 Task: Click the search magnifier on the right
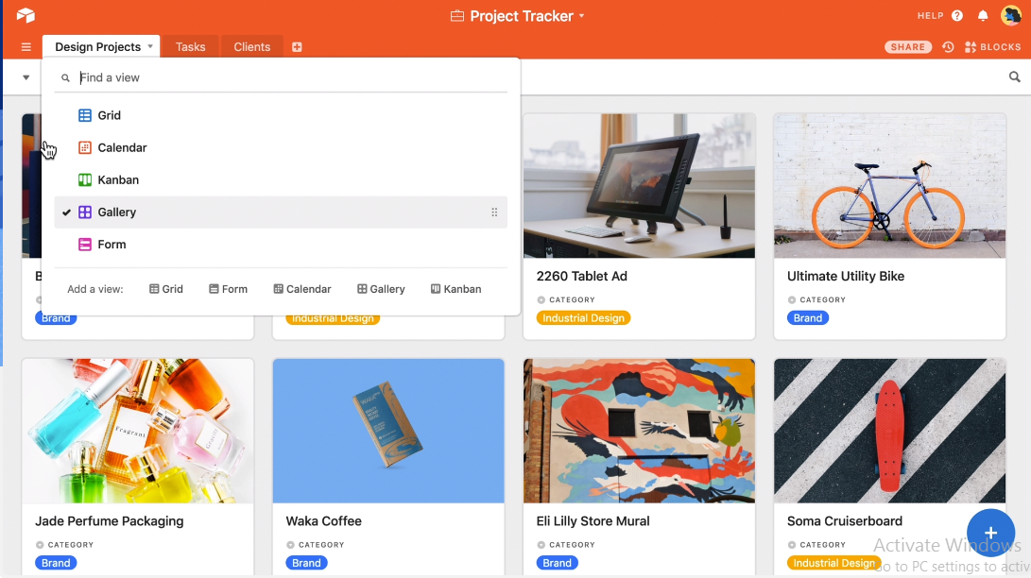click(1015, 76)
